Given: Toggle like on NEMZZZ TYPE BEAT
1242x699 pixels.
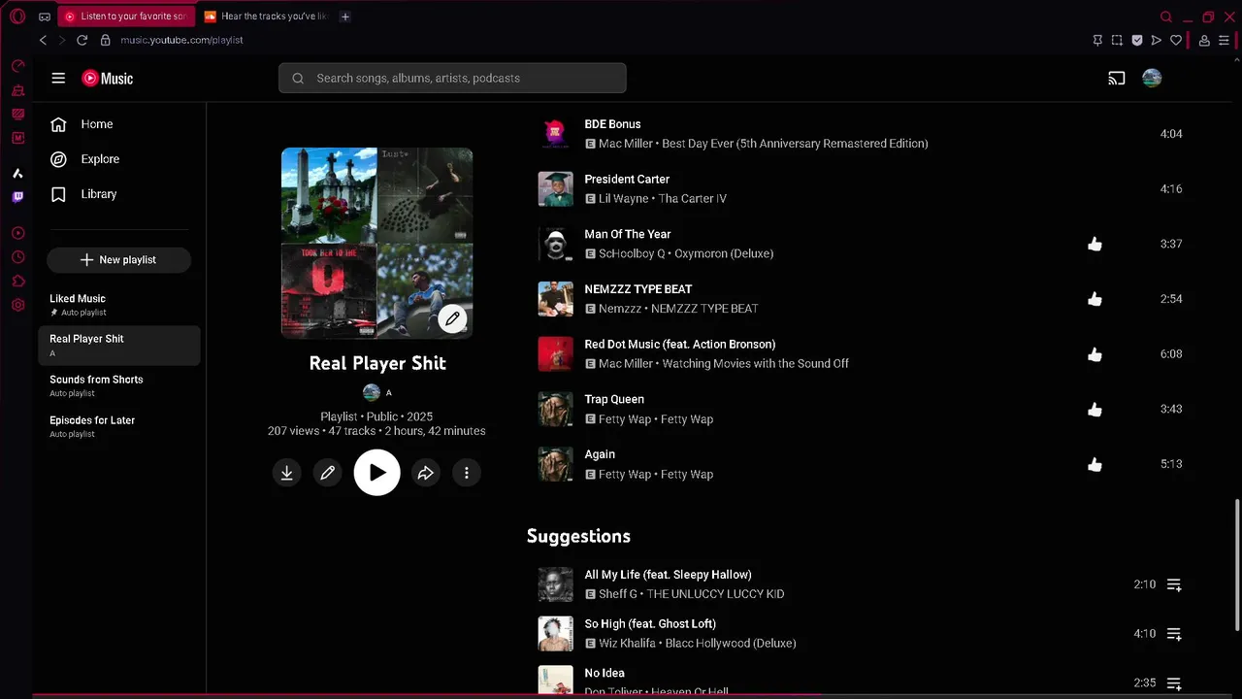Looking at the screenshot, I should point(1095,299).
